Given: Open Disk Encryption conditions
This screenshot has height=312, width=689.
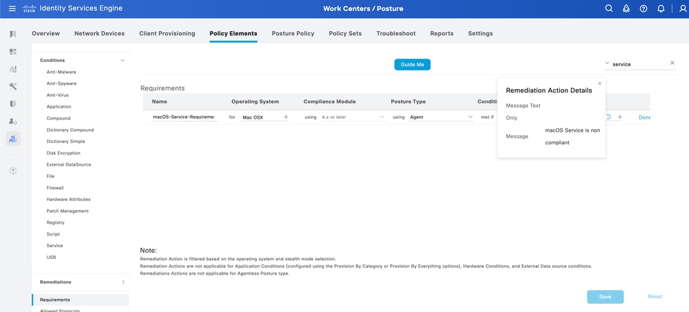Looking at the screenshot, I should tap(64, 153).
